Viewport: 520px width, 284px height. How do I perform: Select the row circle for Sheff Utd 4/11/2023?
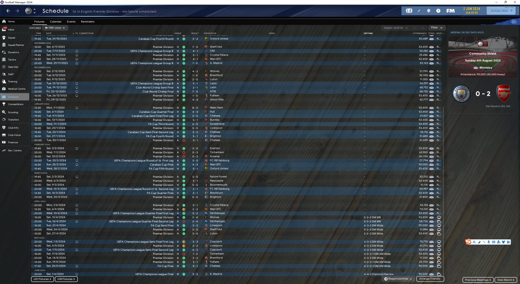click(33, 47)
